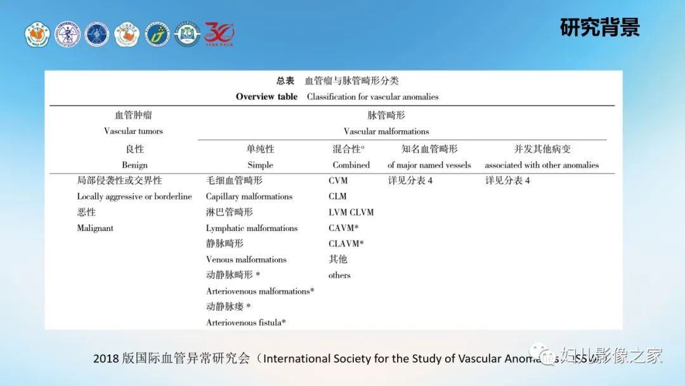685x386 pixels.
Task: Click the blue logo with green letters
Action: pos(157,34)
